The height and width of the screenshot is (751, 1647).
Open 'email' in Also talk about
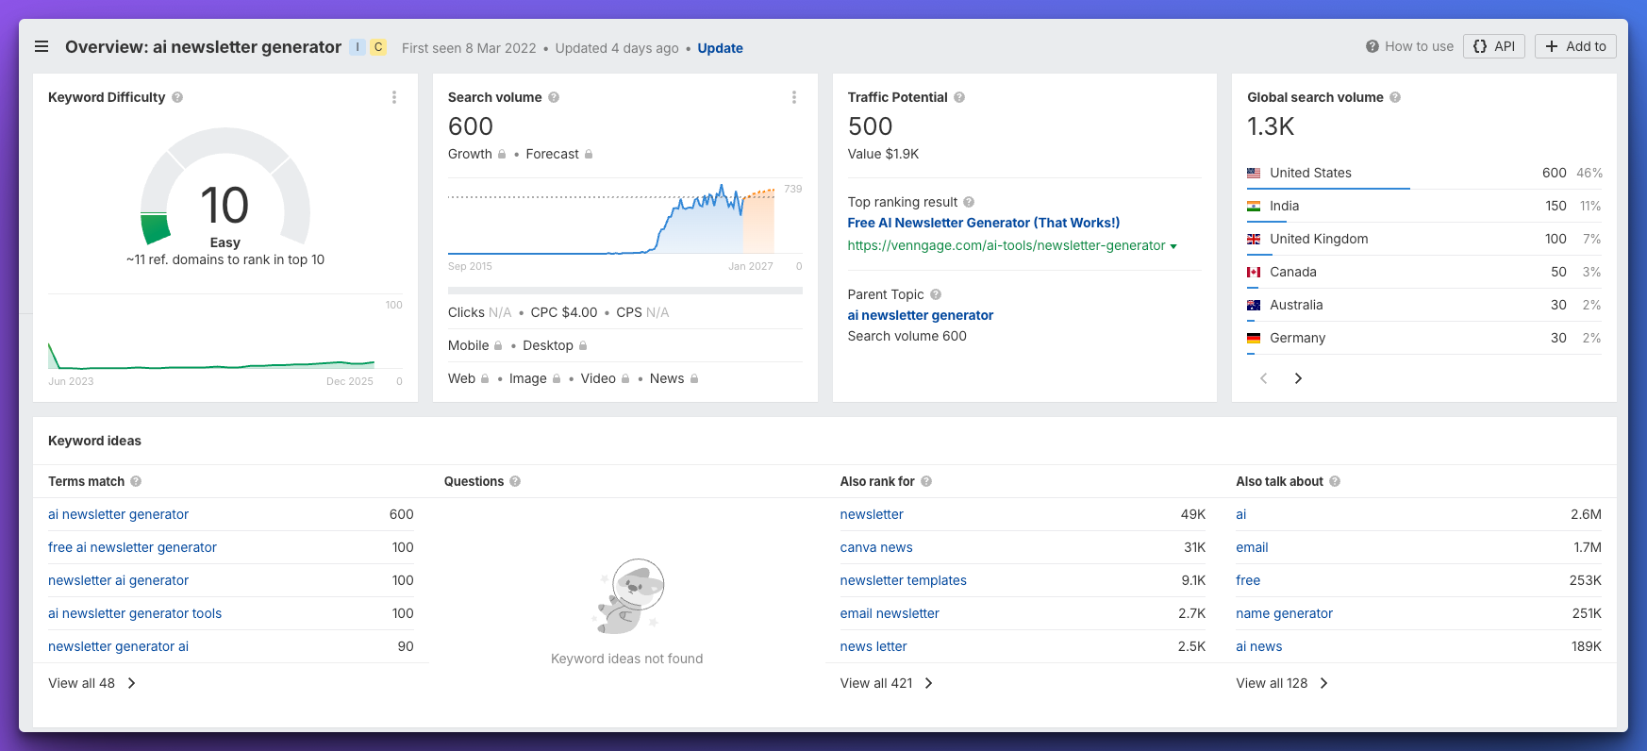(1252, 547)
